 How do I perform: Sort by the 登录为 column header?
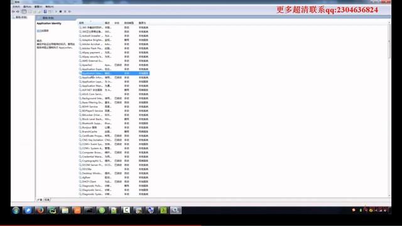[144, 23]
